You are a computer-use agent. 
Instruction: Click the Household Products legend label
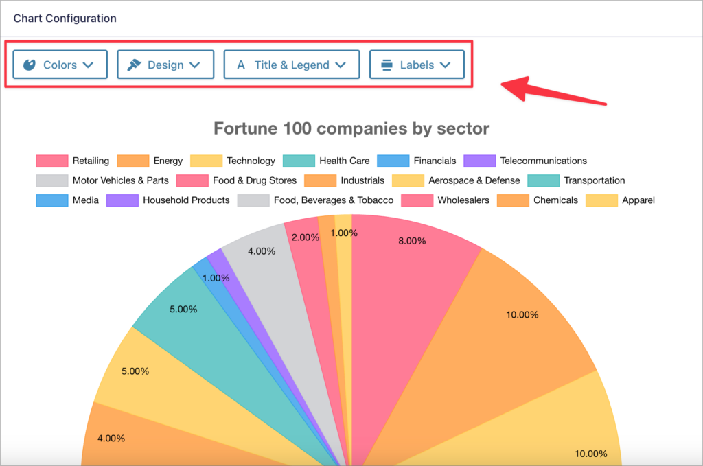[x=187, y=200]
